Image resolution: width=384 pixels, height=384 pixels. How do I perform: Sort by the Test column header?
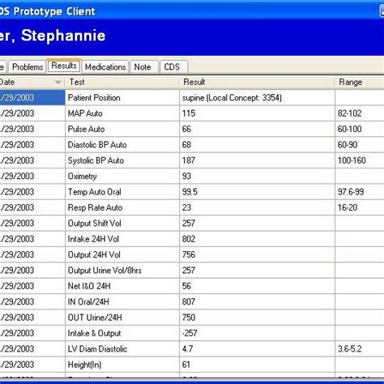click(x=122, y=82)
